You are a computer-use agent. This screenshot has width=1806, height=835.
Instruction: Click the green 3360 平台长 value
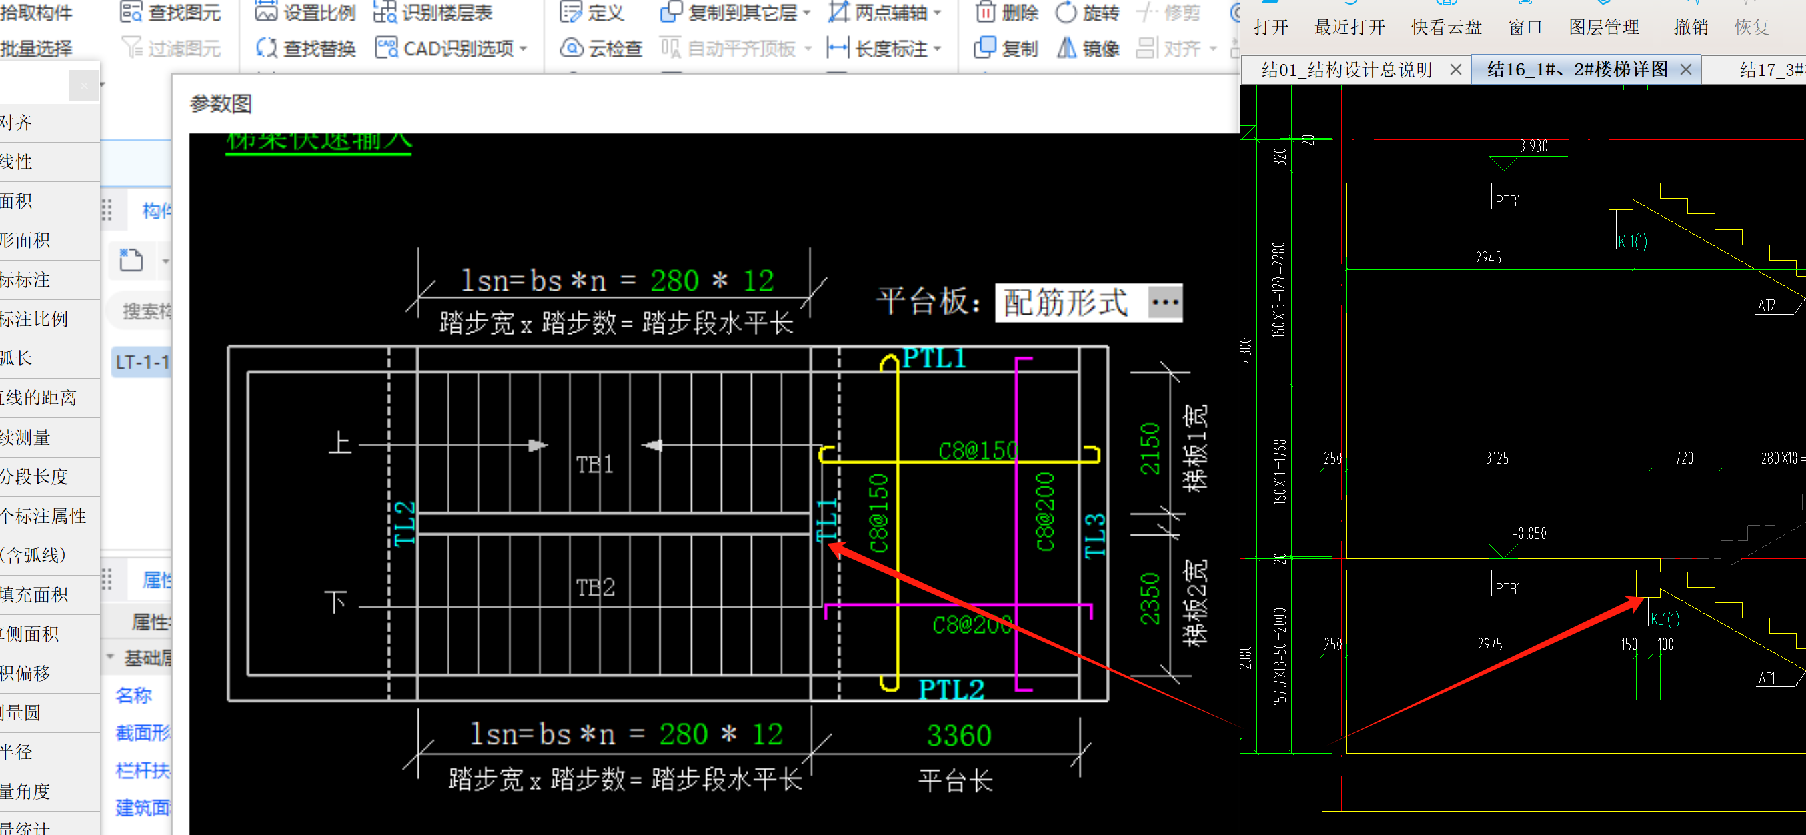click(x=958, y=736)
